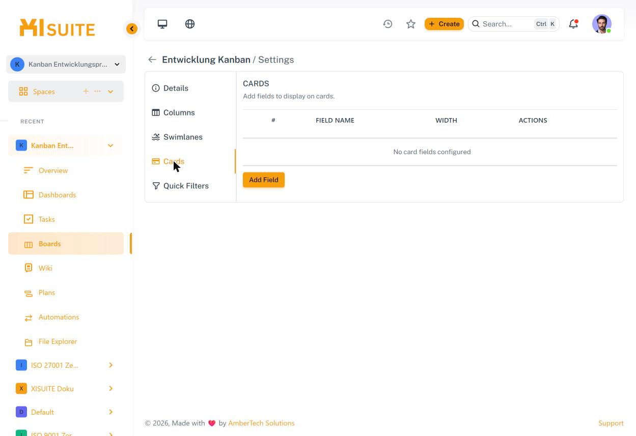The image size is (636, 436).
Task: Open the notifications bell
Action: click(573, 24)
